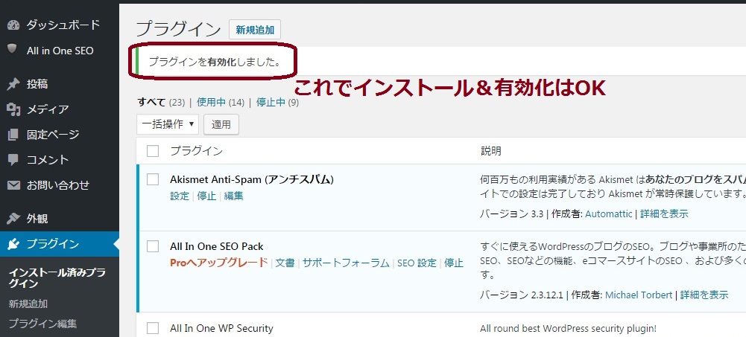This screenshot has height=337, width=746.
Task: Filter plugins by すべて
Action: [x=152, y=102]
